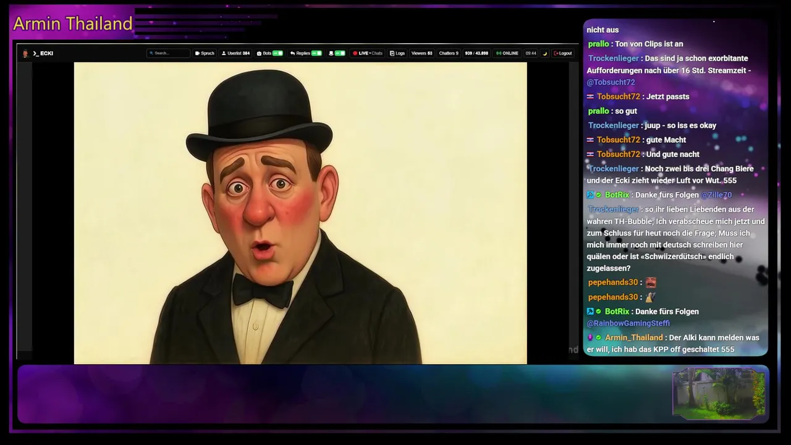Screen dimensions: 791x445
Task: Toggle the switch next to the user-badge icon
Action: tap(340, 53)
